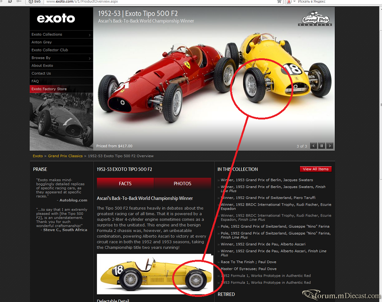382x302 pixels.
Task: Go to next slide arrow
Action: pyautogui.click(x=330, y=146)
